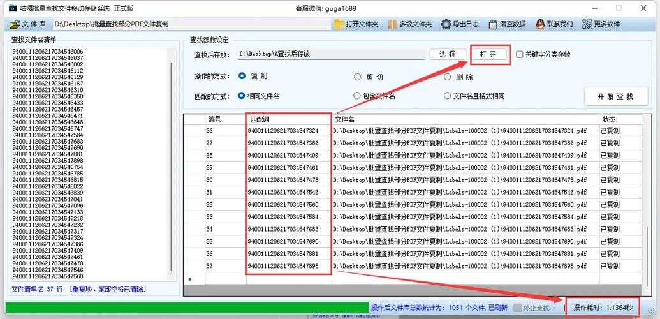Select 相同文件名 match mode
This screenshot has height=319, width=660.
tap(242, 96)
